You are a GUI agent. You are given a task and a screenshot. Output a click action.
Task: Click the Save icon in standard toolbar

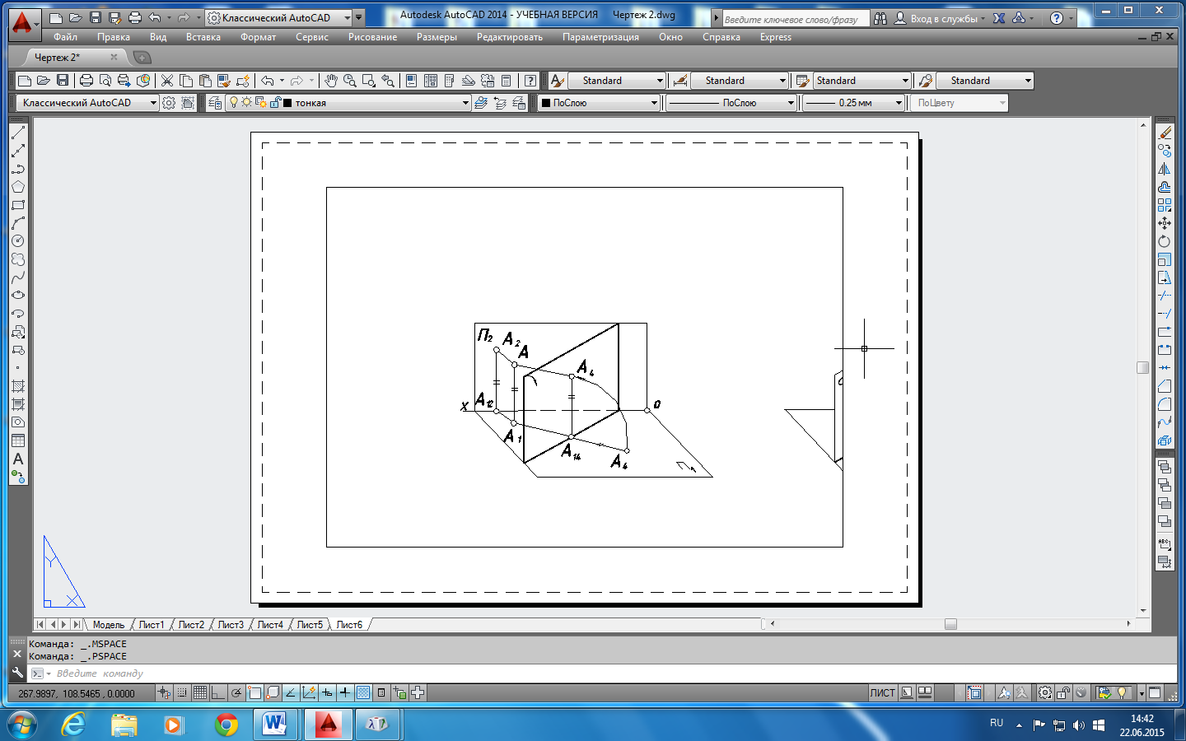coord(63,81)
